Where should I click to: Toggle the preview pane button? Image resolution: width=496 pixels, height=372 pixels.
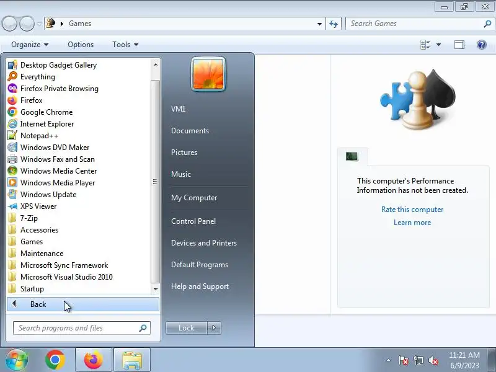(x=459, y=45)
